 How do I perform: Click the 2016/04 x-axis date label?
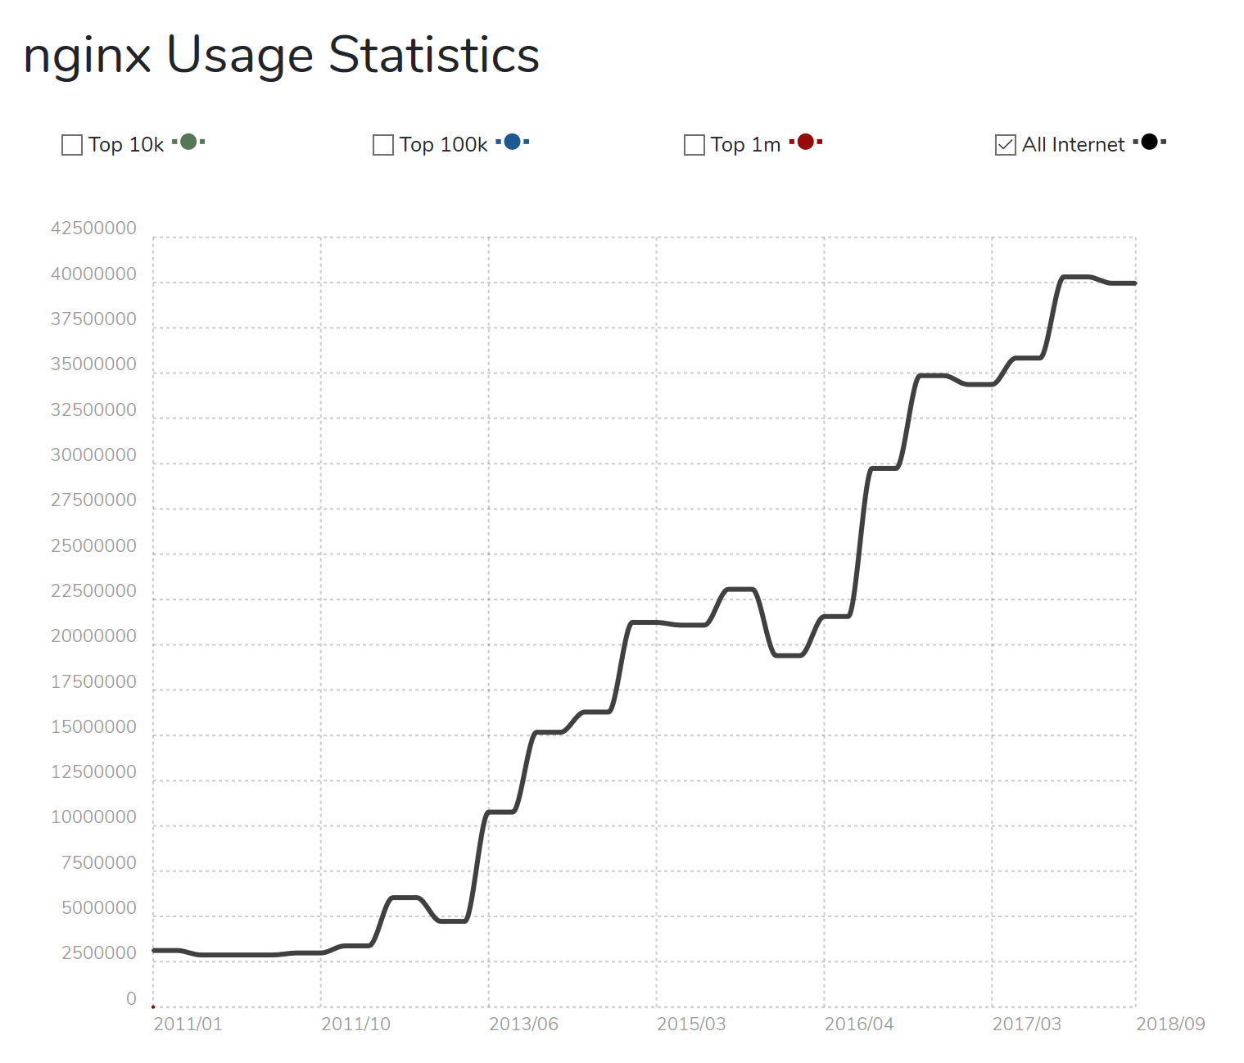pyautogui.click(x=859, y=1025)
